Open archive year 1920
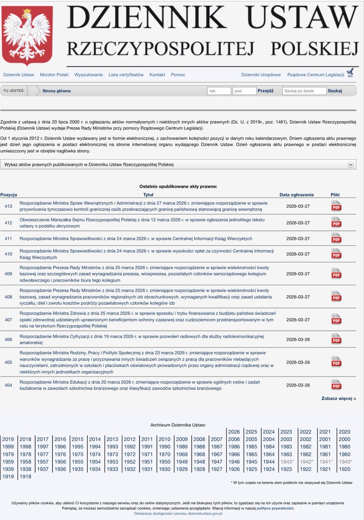This screenshot has width=364, height=520. [344, 469]
